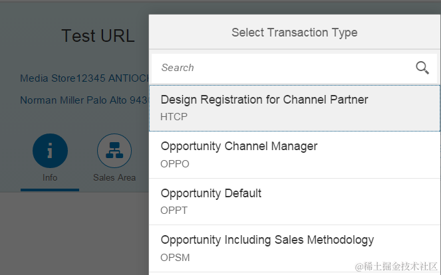Image resolution: width=441 pixels, height=275 pixels.
Task: Click the OPPO code text
Action: [x=175, y=163]
